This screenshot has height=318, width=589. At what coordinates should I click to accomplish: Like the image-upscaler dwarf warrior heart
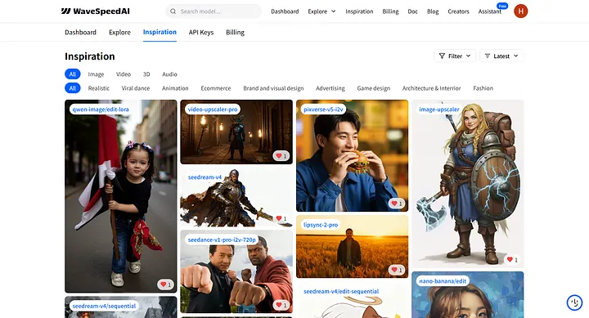point(512,259)
